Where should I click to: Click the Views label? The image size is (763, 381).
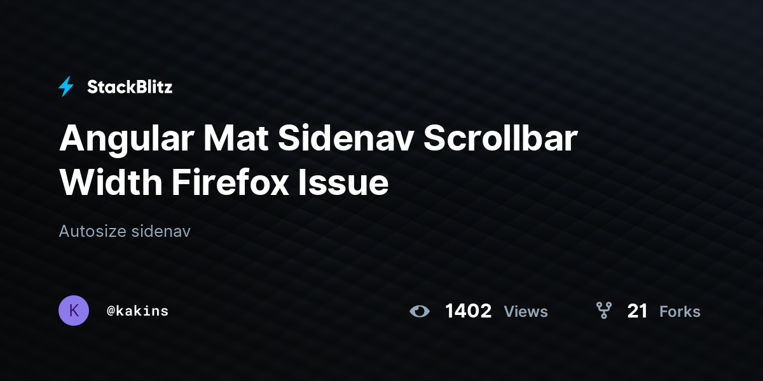pos(526,311)
